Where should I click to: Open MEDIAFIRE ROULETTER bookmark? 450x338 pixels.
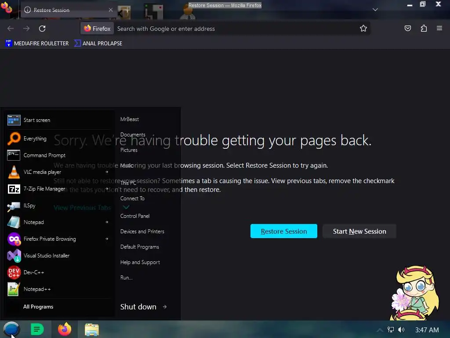coord(37,44)
